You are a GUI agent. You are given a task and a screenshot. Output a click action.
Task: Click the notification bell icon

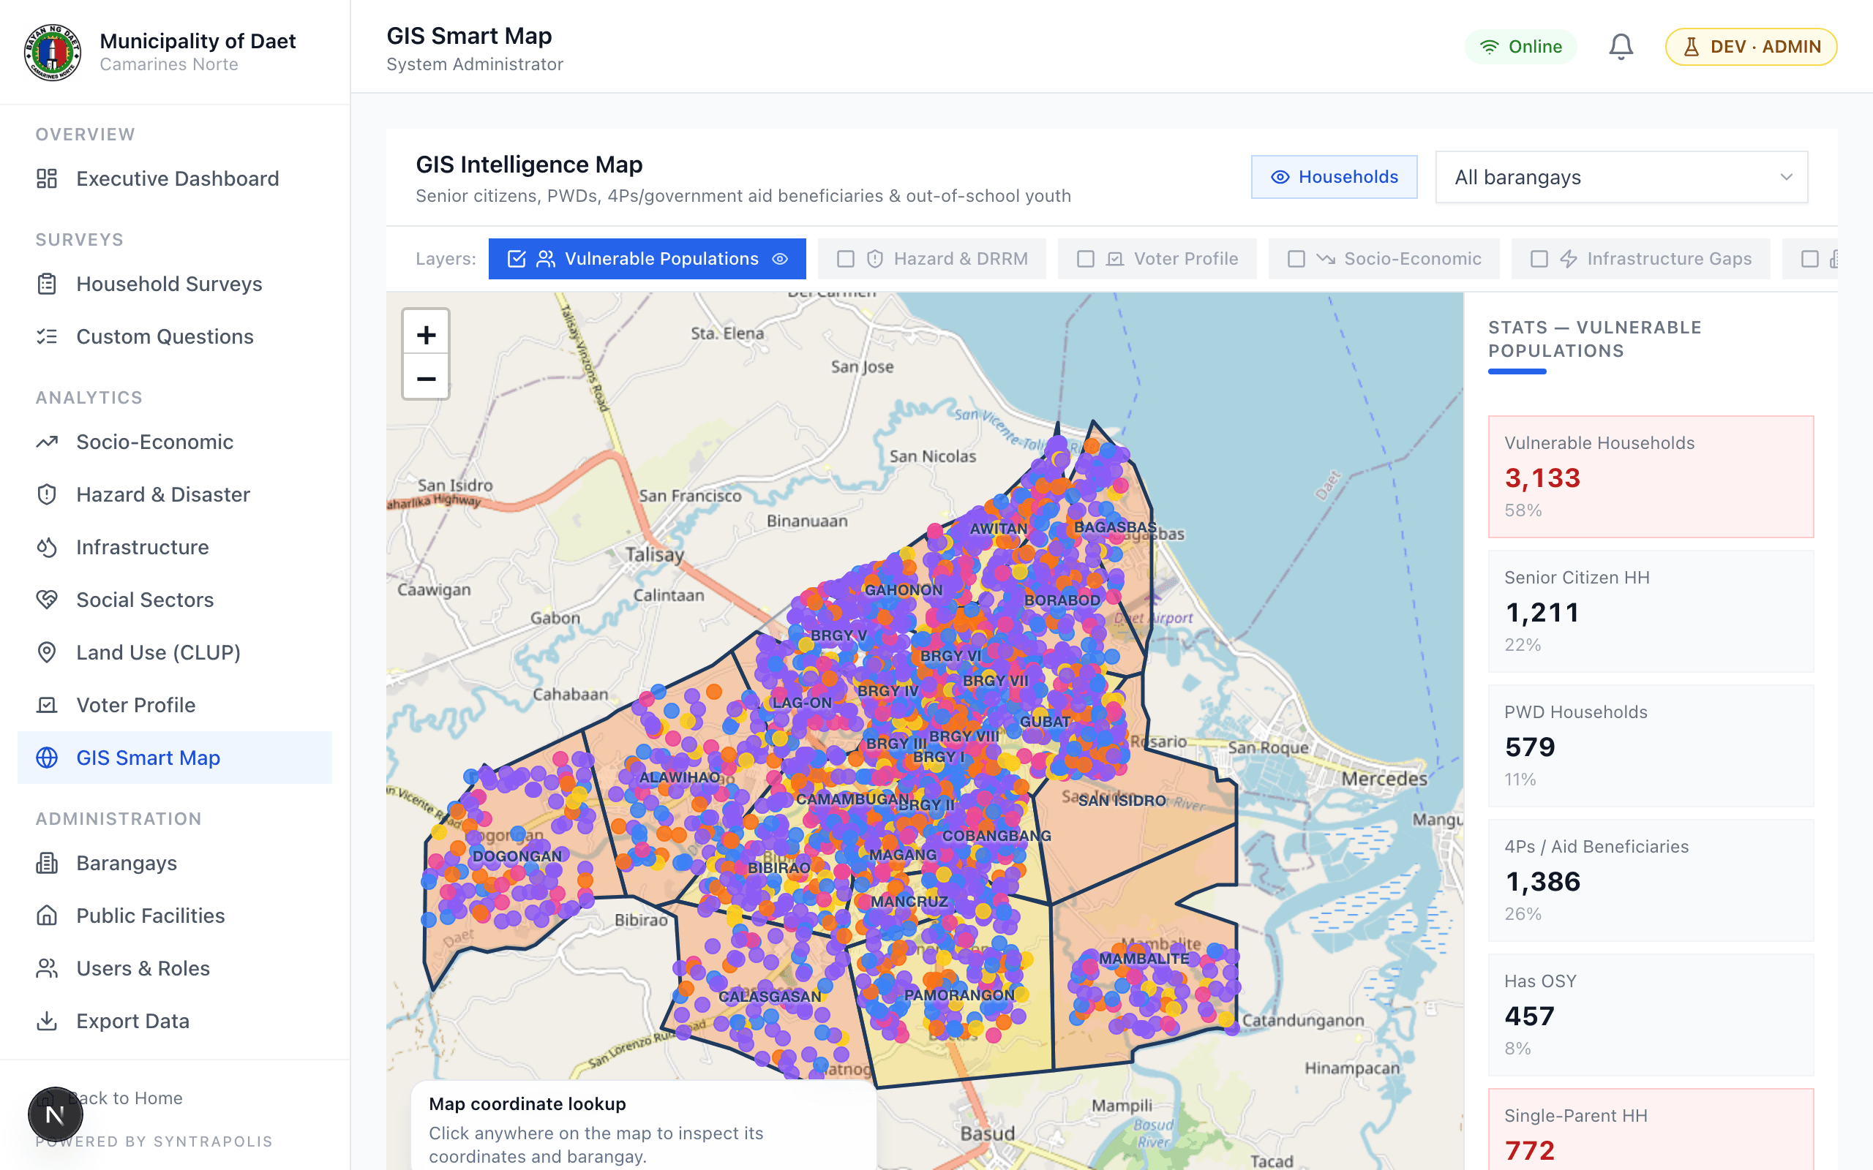(x=1621, y=46)
